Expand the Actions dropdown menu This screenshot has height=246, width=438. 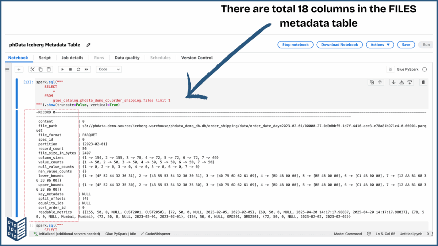(380, 45)
